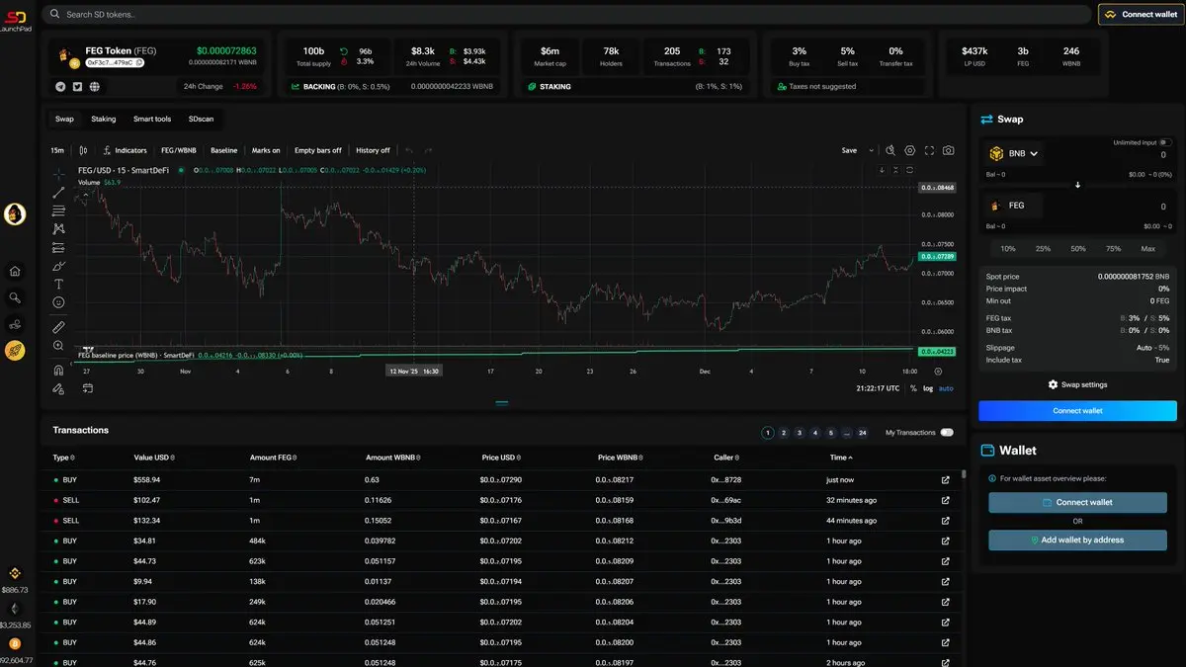Screen dimensions: 1186x667
Task: Select the trend line drawing tool
Action: [58, 192]
